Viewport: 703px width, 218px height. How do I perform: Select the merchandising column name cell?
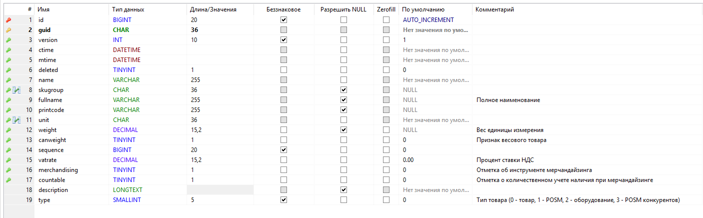click(58, 170)
